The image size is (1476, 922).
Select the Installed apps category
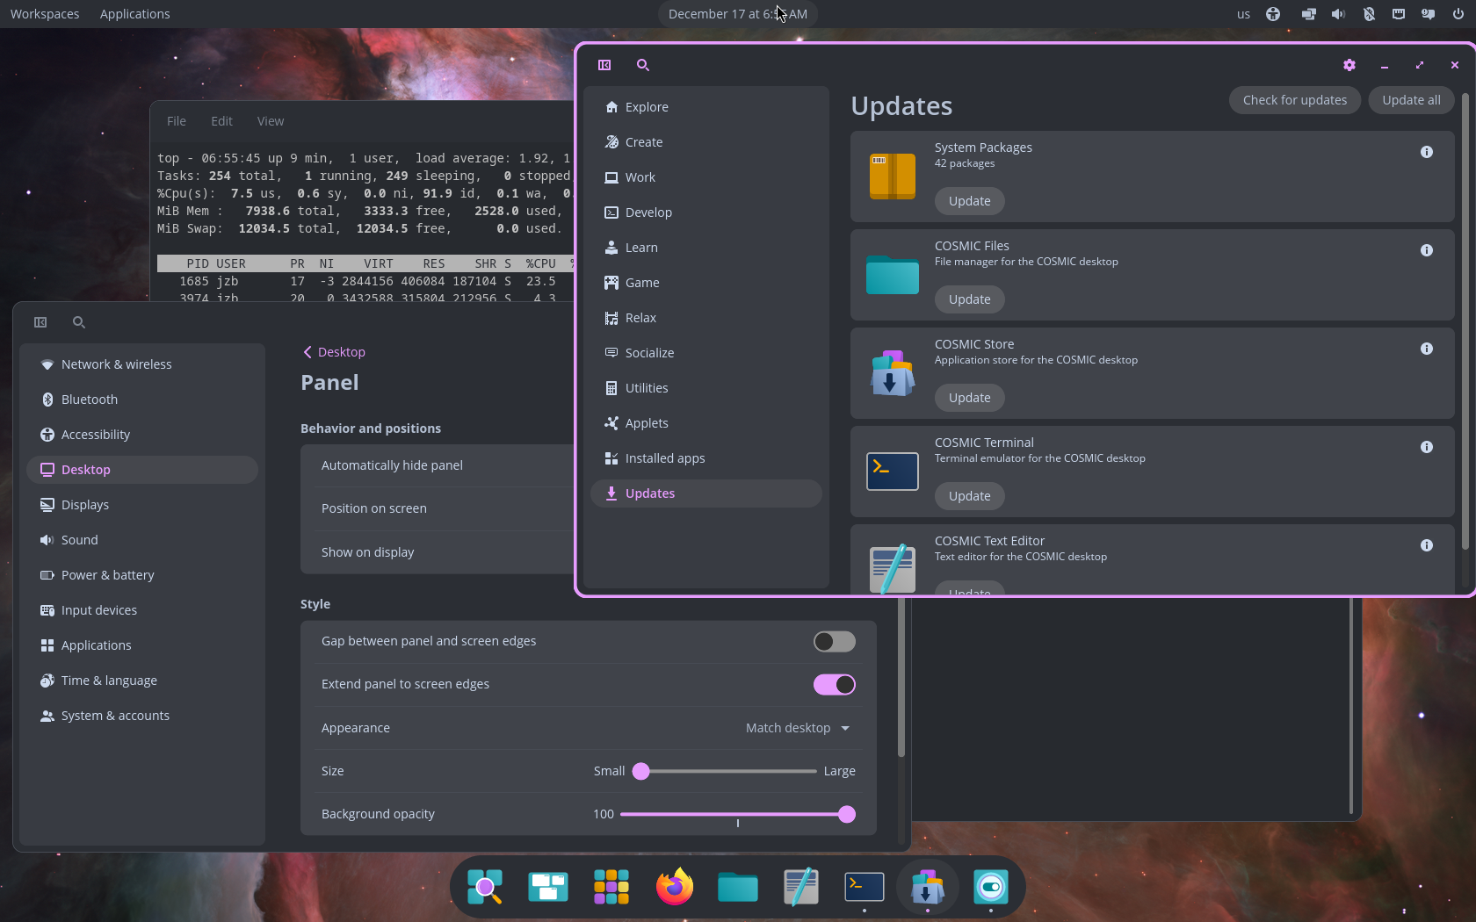tap(664, 458)
